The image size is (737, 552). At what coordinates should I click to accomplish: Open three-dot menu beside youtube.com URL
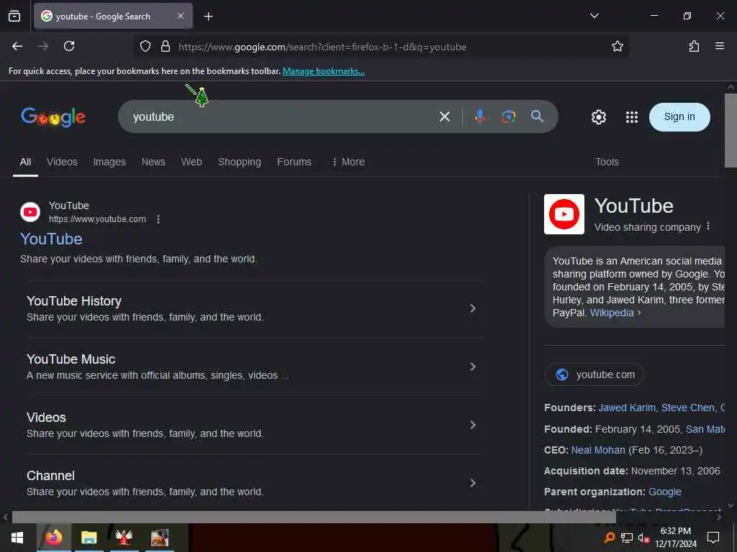[158, 219]
